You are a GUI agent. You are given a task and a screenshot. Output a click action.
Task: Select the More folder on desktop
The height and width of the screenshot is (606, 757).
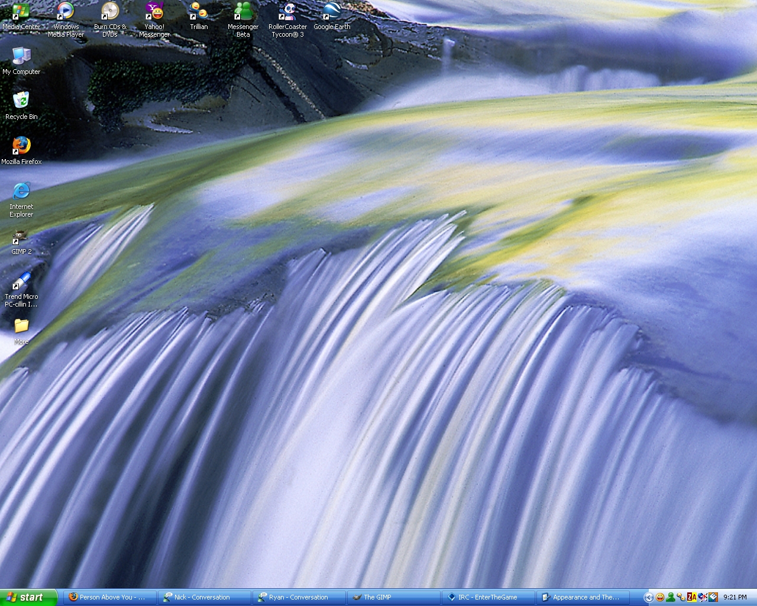coord(21,327)
